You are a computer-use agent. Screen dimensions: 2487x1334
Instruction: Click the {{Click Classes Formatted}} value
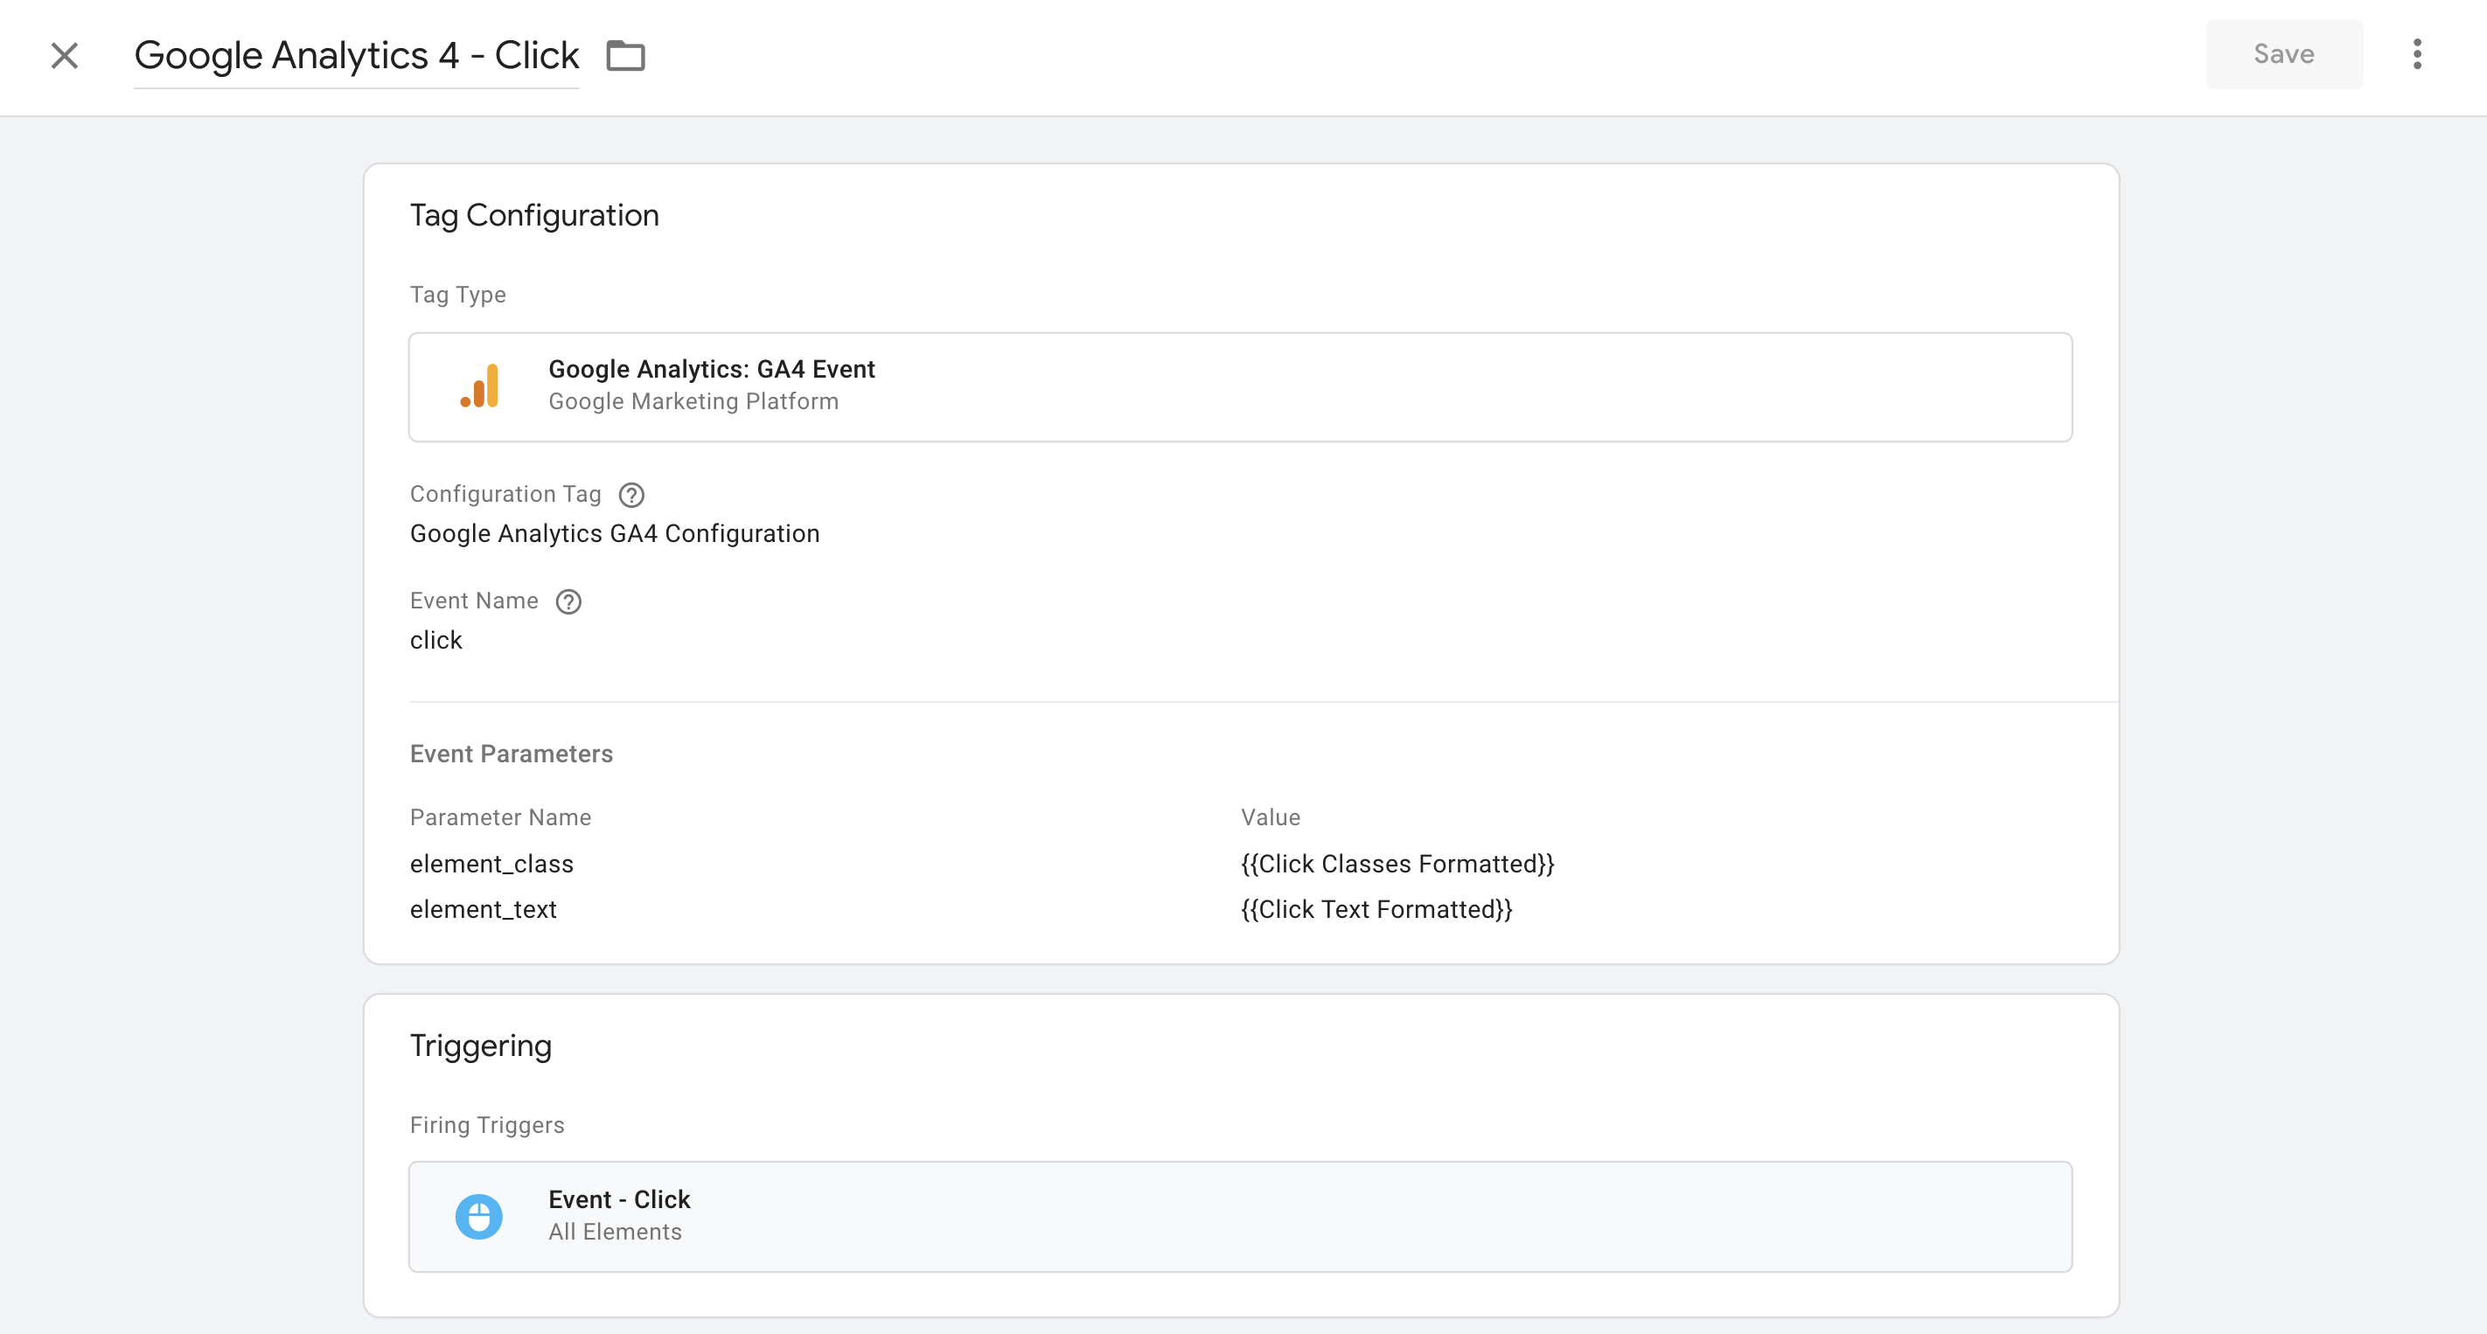pyautogui.click(x=1398, y=864)
